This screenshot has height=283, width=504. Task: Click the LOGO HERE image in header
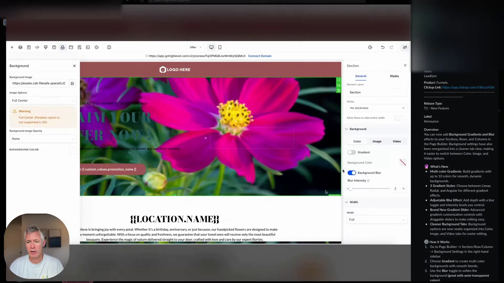(175, 70)
